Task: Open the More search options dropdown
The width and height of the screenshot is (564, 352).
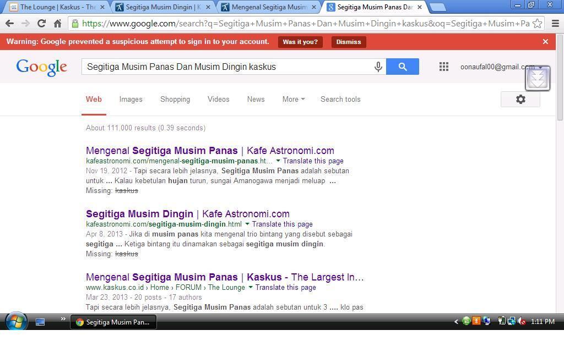Action: 292,100
